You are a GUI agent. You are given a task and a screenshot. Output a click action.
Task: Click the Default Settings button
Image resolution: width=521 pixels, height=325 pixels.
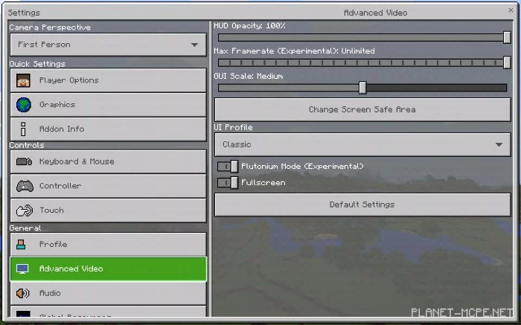click(362, 205)
